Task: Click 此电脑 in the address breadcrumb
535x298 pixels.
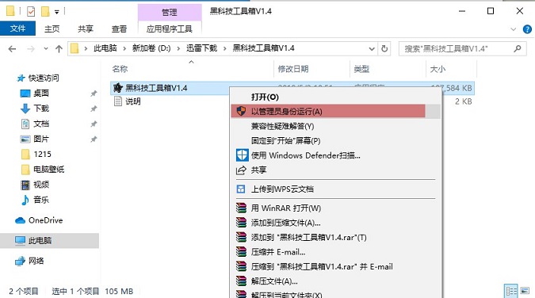Action: [x=105, y=48]
